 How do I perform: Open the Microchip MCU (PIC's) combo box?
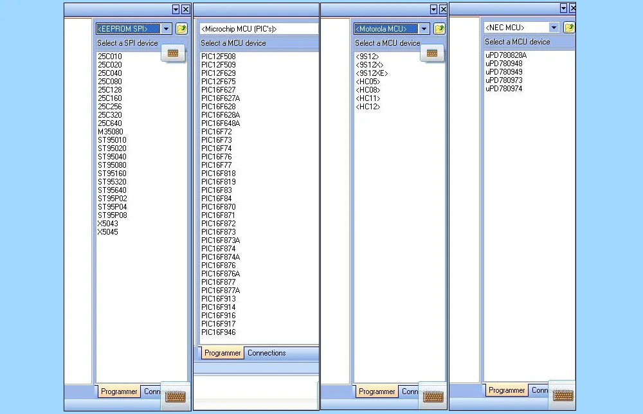pyautogui.click(x=259, y=29)
